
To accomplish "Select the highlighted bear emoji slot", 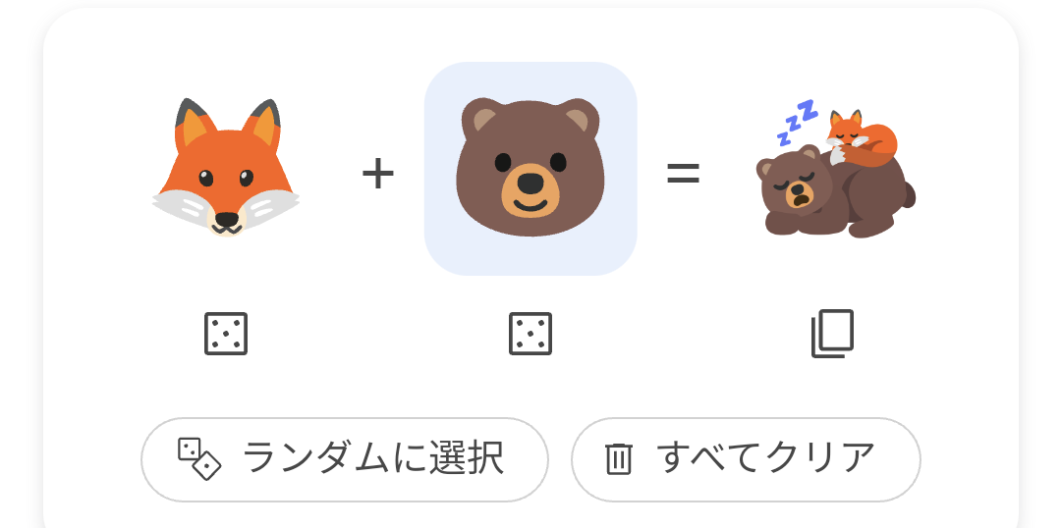I will 530,169.
